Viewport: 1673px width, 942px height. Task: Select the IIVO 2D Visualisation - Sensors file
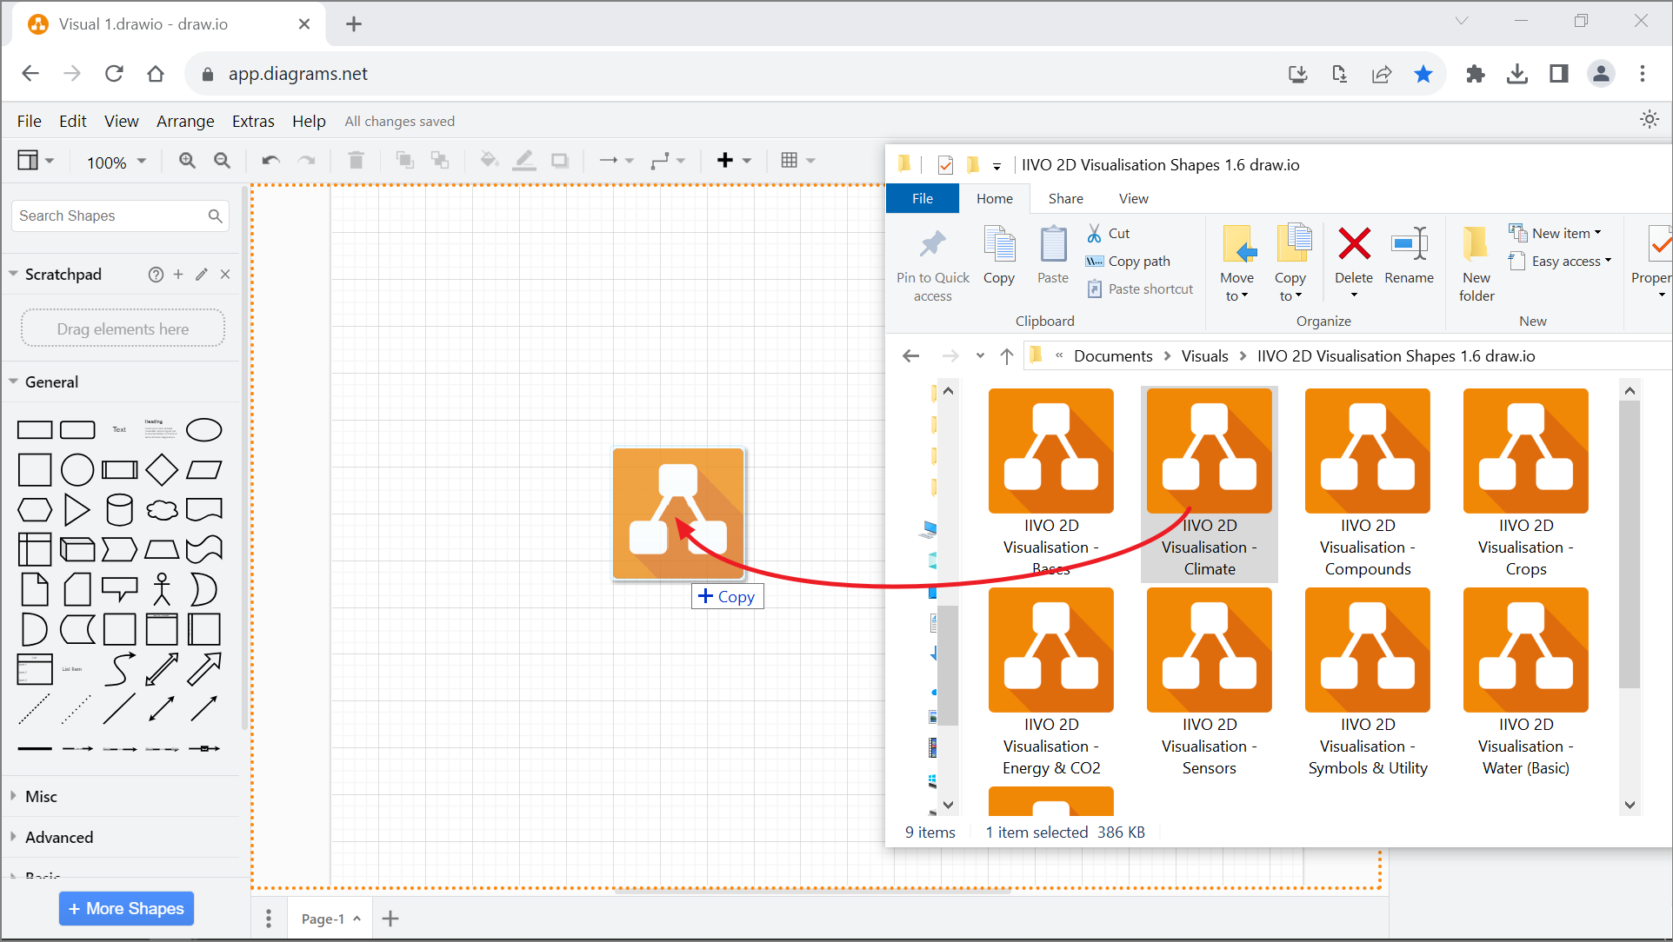tap(1209, 682)
